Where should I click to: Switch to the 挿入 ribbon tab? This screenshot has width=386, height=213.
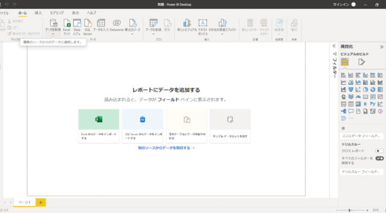[x=38, y=13]
